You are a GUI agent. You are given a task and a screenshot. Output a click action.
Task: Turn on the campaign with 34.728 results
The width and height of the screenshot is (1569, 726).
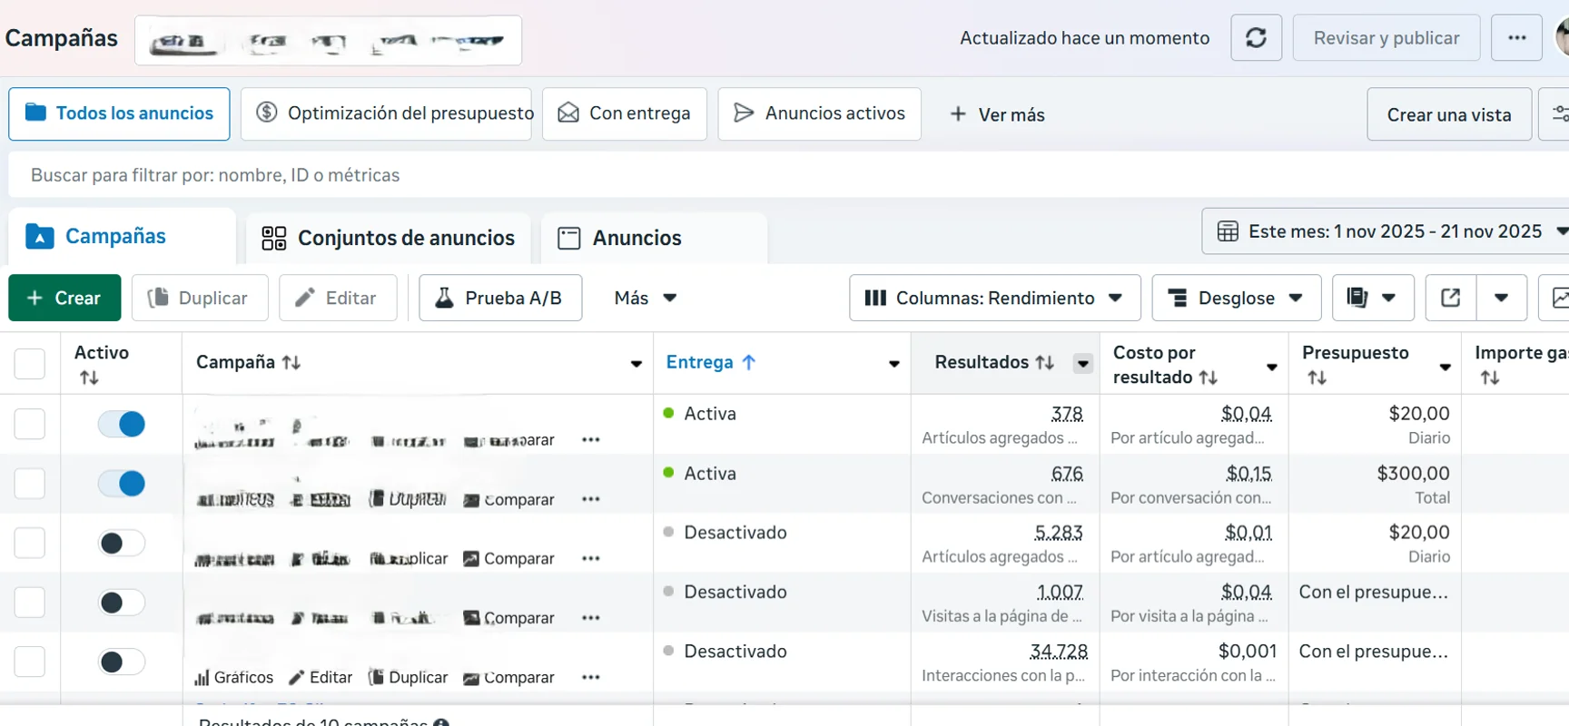click(122, 662)
